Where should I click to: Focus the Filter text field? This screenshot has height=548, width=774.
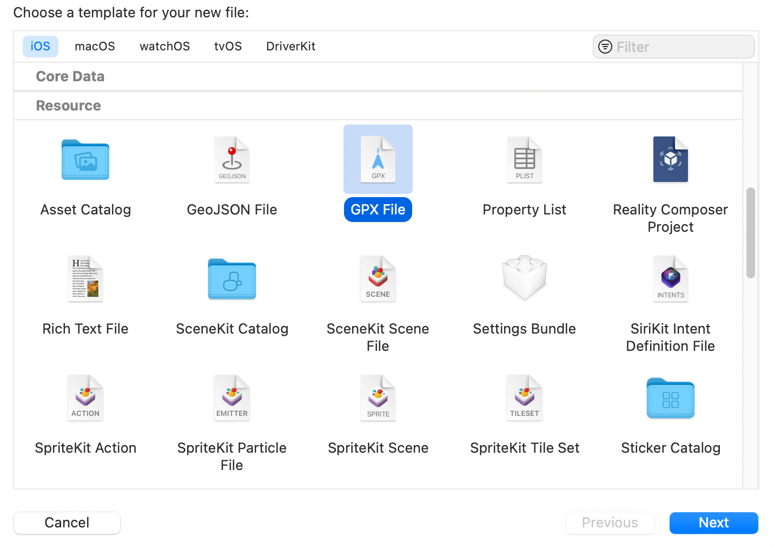pyautogui.click(x=674, y=47)
